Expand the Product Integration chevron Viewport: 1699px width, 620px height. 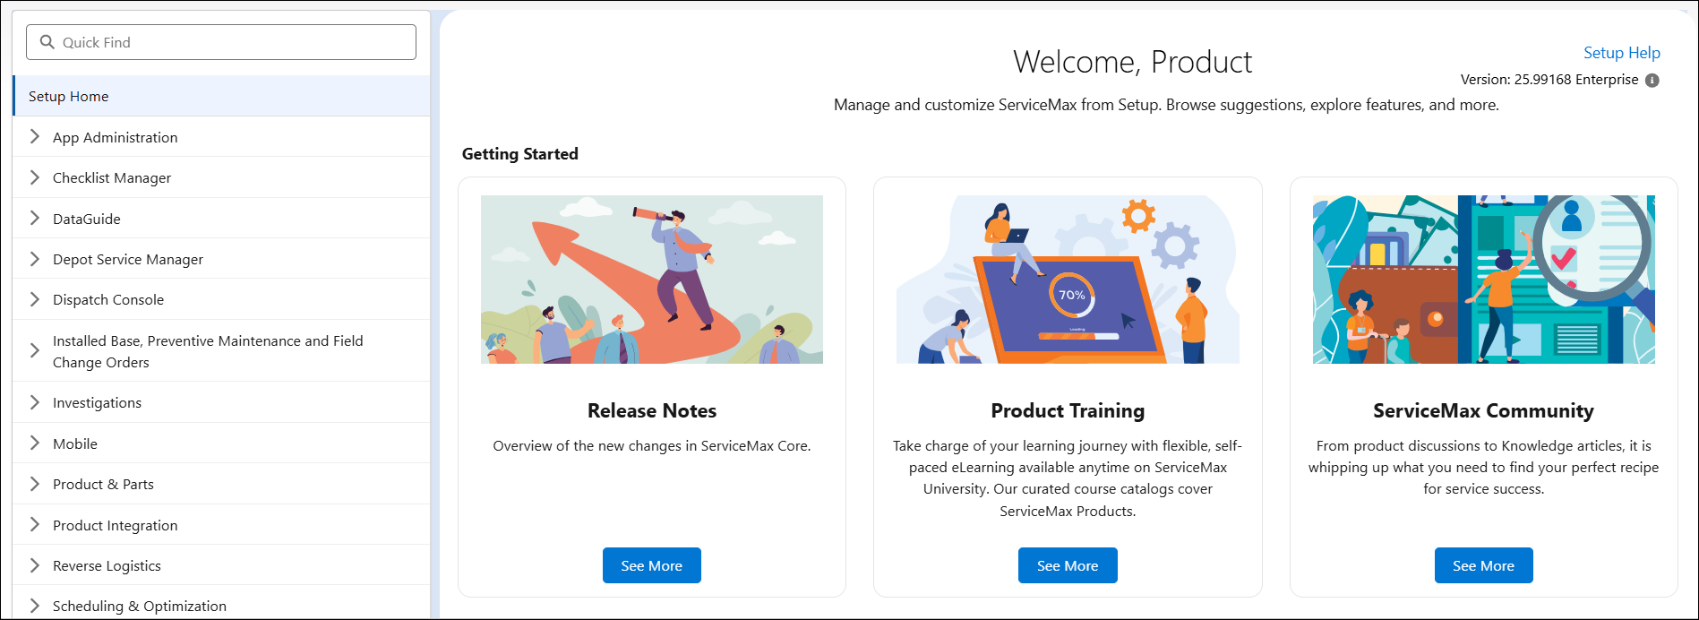34,524
